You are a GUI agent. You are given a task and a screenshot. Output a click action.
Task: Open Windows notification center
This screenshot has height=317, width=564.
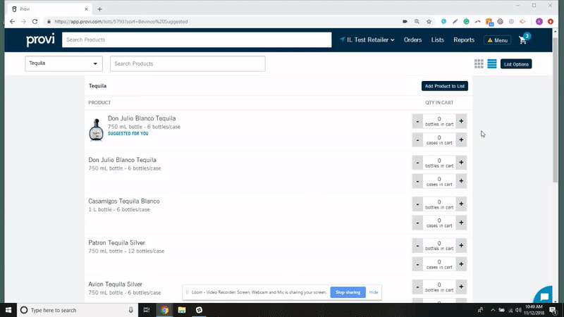[x=553, y=310]
